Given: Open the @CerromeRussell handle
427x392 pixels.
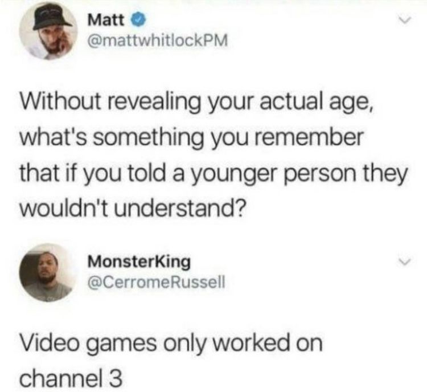Looking at the screenshot, I should click(x=156, y=283).
